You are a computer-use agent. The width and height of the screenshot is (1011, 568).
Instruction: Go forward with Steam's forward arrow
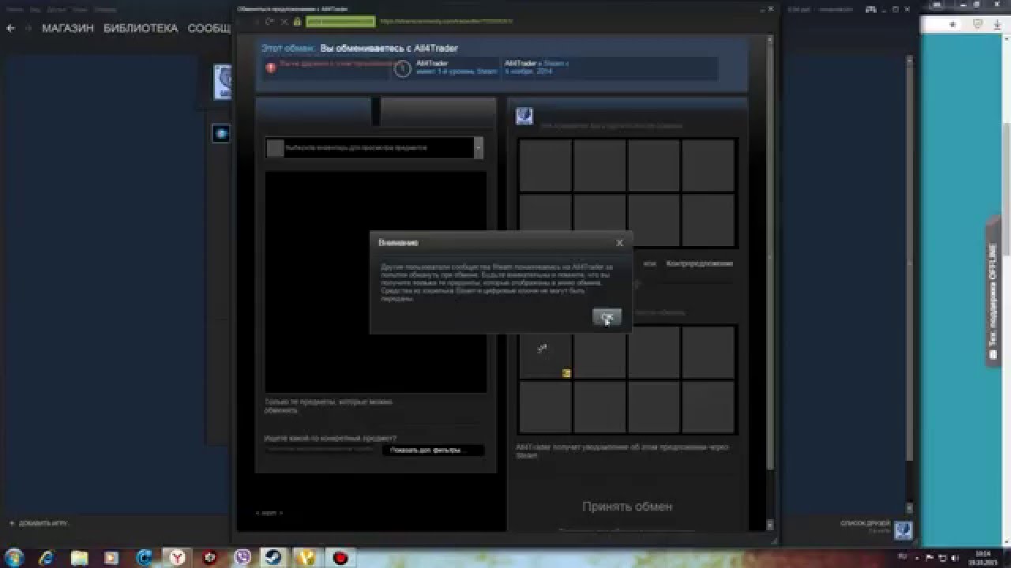28,28
